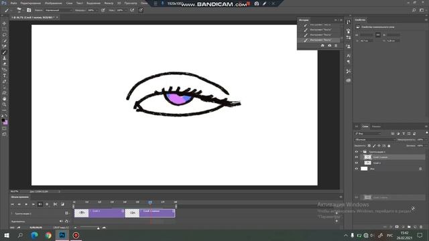This screenshot has height=241, width=429.
Task: Toggle airbrush mode in options bar
Action: [x=132, y=10]
